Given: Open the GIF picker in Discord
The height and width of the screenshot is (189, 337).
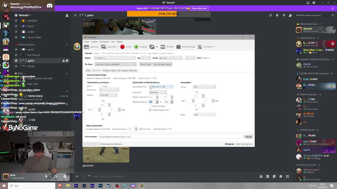Looking at the screenshot, I should 268,176.
